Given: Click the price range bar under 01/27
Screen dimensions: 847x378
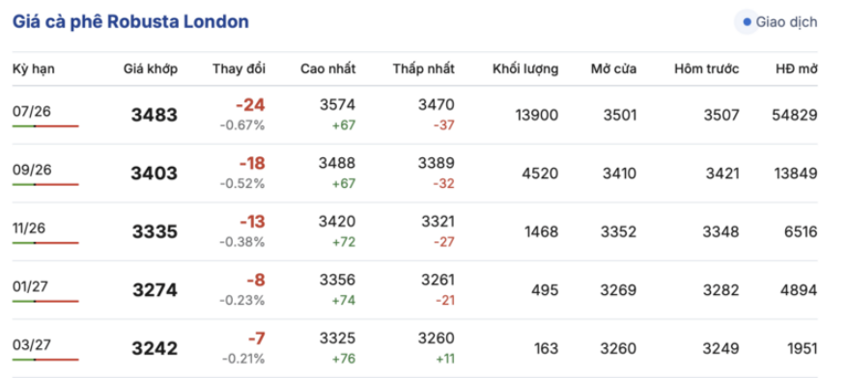Looking at the screenshot, I should coord(46,301).
